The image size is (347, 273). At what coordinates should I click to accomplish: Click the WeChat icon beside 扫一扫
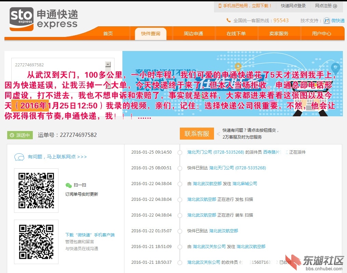click(69, 185)
